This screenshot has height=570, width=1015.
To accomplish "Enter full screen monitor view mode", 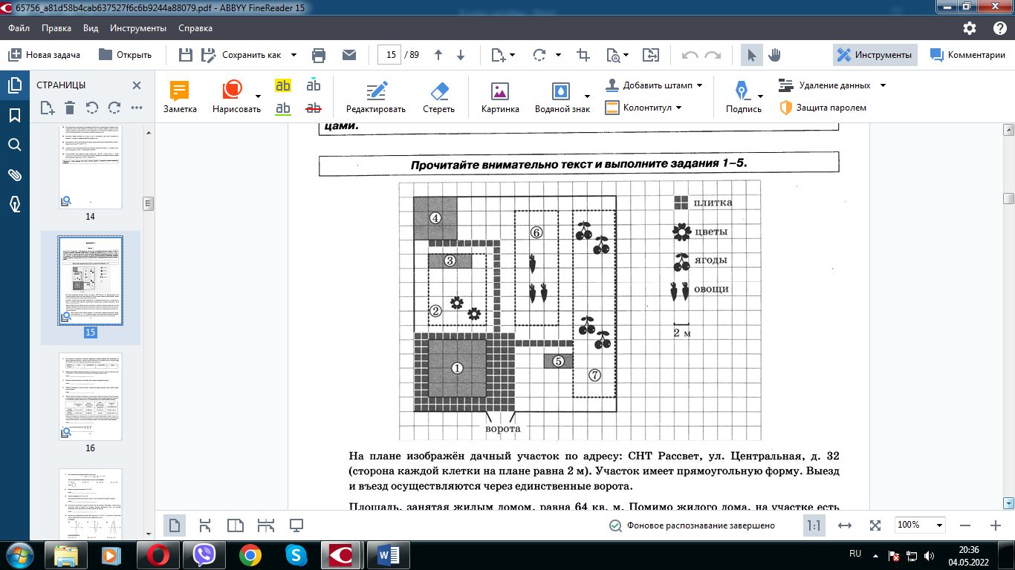I will [x=296, y=525].
